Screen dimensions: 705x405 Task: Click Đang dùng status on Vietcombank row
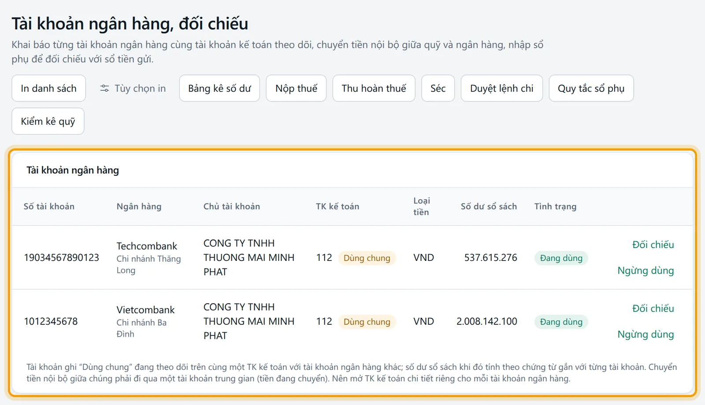coord(561,322)
